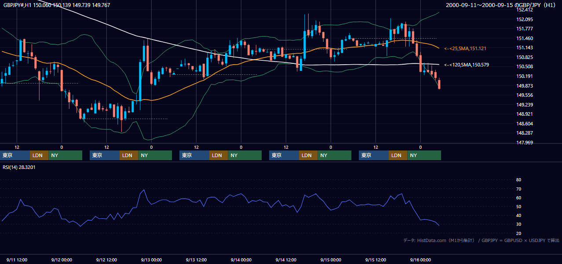Select the 9/13 12:00 date label
The width and height of the screenshot is (562, 264).
click(x=197, y=260)
